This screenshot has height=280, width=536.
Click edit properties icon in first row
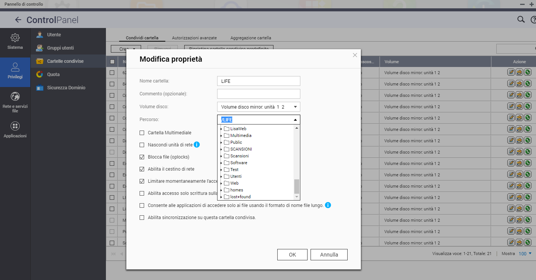click(x=511, y=72)
